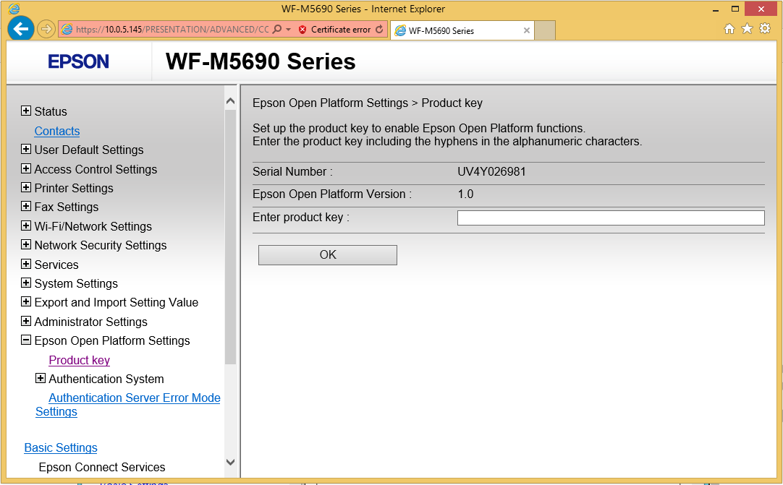Image resolution: width=783 pixels, height=485 pixels.
Task: Expand Network Security Settings plus box
Action: coord(26,245)
